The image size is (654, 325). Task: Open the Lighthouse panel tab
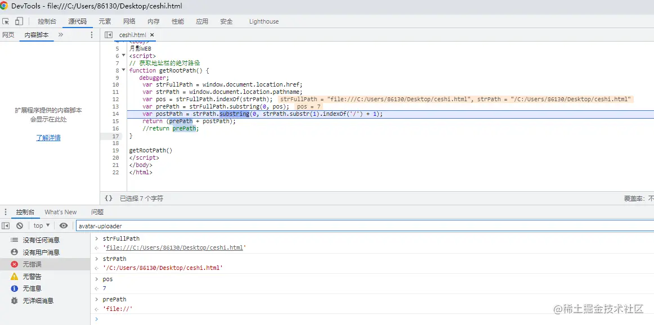[263, 22]
